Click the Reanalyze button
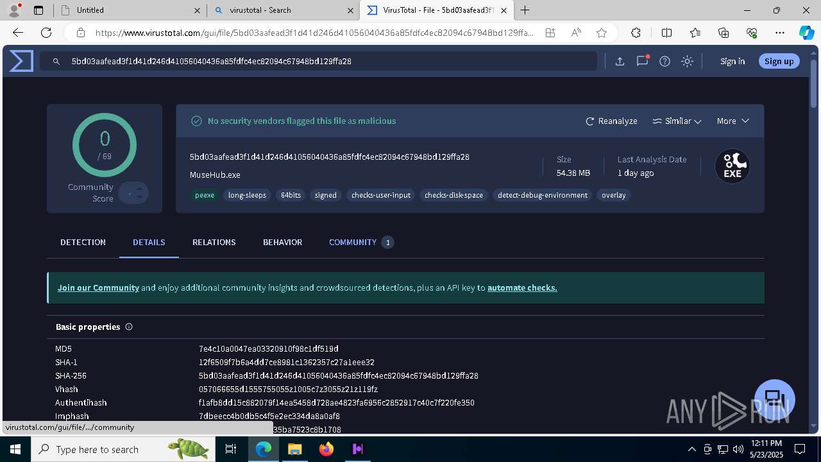Viewport: 821px width, 462px height. pyautogui.click(x=611, y=121)
